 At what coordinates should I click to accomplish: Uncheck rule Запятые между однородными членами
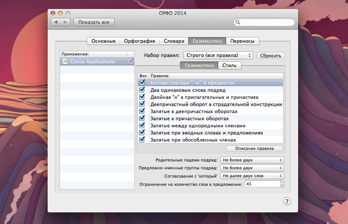(142, 125)
